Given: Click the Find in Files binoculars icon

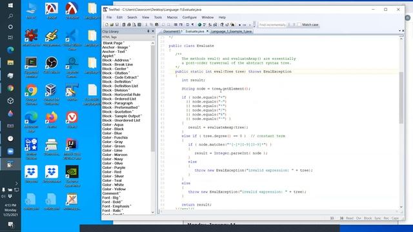Looking at the screenshot, I should [232, 24].
